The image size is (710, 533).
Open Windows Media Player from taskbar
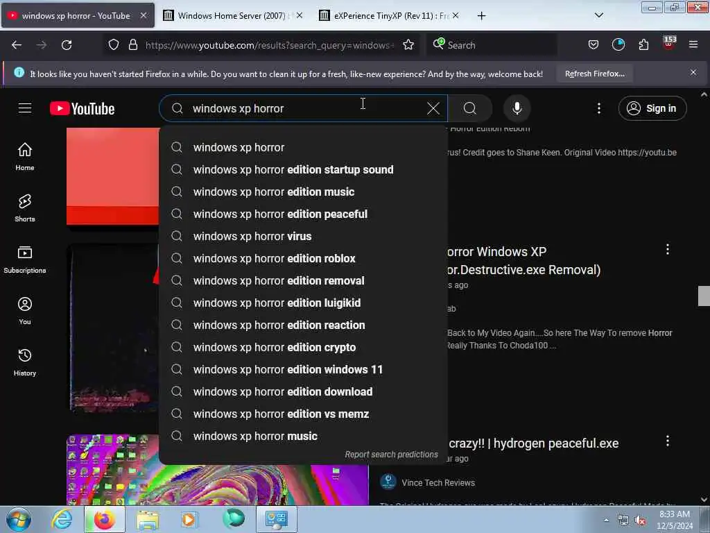pos(189,519)
